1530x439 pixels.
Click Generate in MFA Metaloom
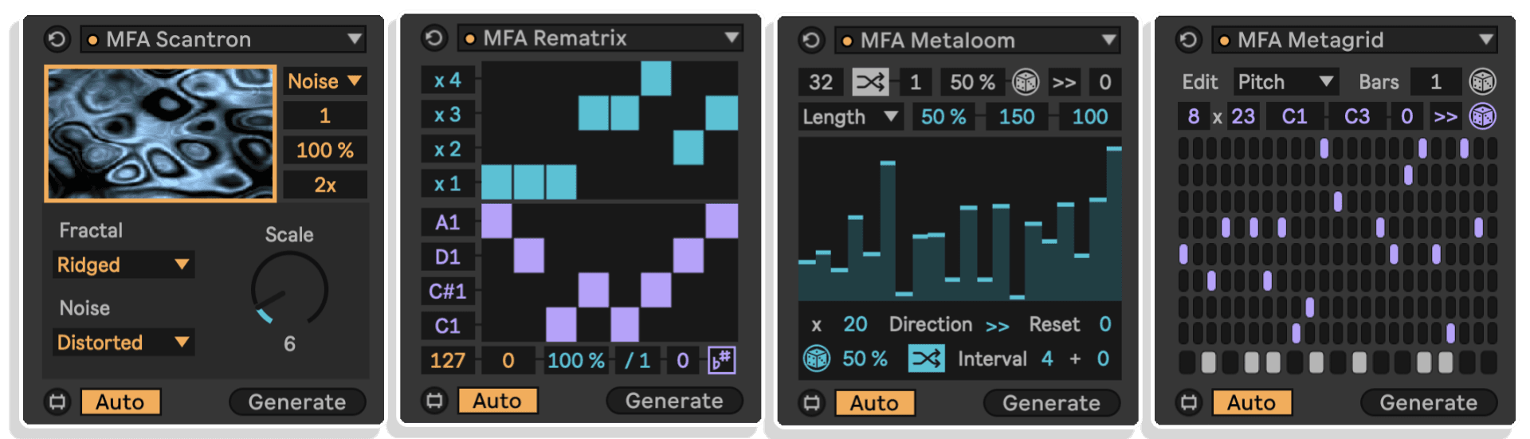pos(1051,402)
